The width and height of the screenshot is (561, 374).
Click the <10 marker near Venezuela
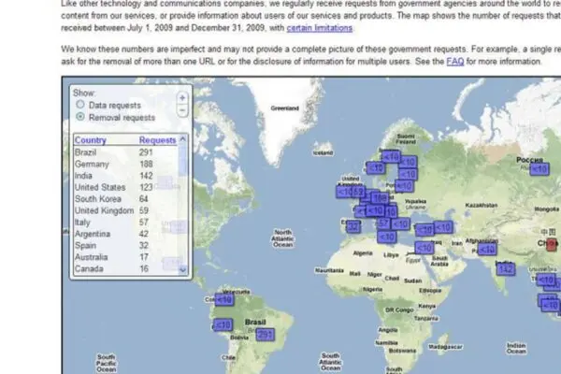coord(224,299)
